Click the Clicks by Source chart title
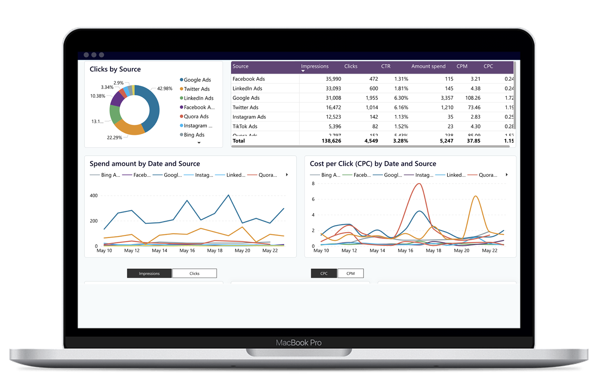The image size is (598, 380). [x=115, y=69]
